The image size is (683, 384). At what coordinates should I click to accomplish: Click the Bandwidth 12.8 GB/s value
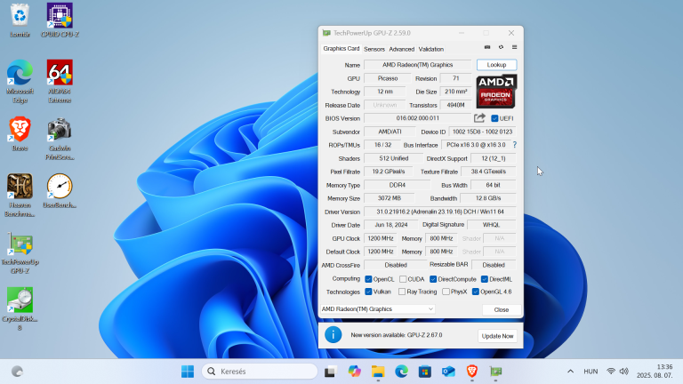488,198
